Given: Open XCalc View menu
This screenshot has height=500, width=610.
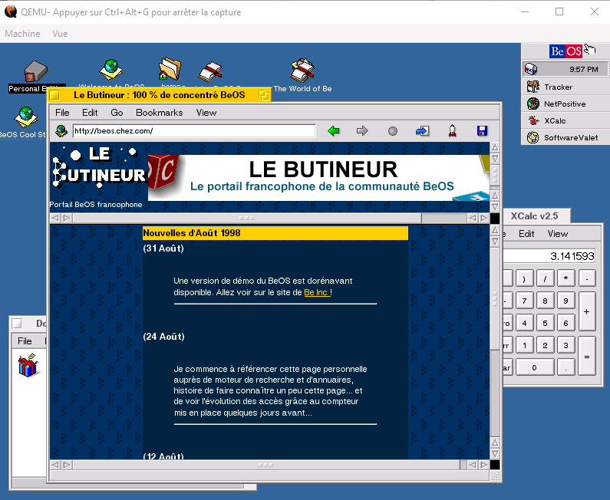Looking at the screenshot, I should pos(558,234).
